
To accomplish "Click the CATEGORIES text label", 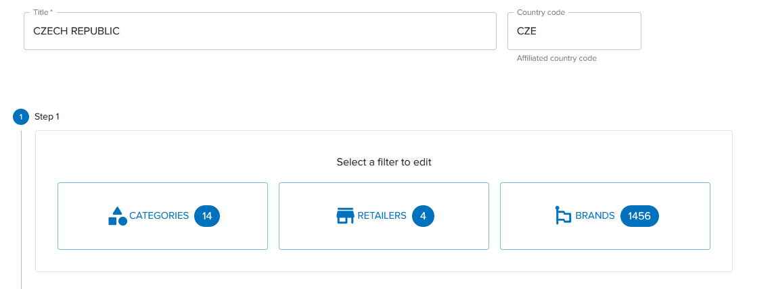I will 159,216.
